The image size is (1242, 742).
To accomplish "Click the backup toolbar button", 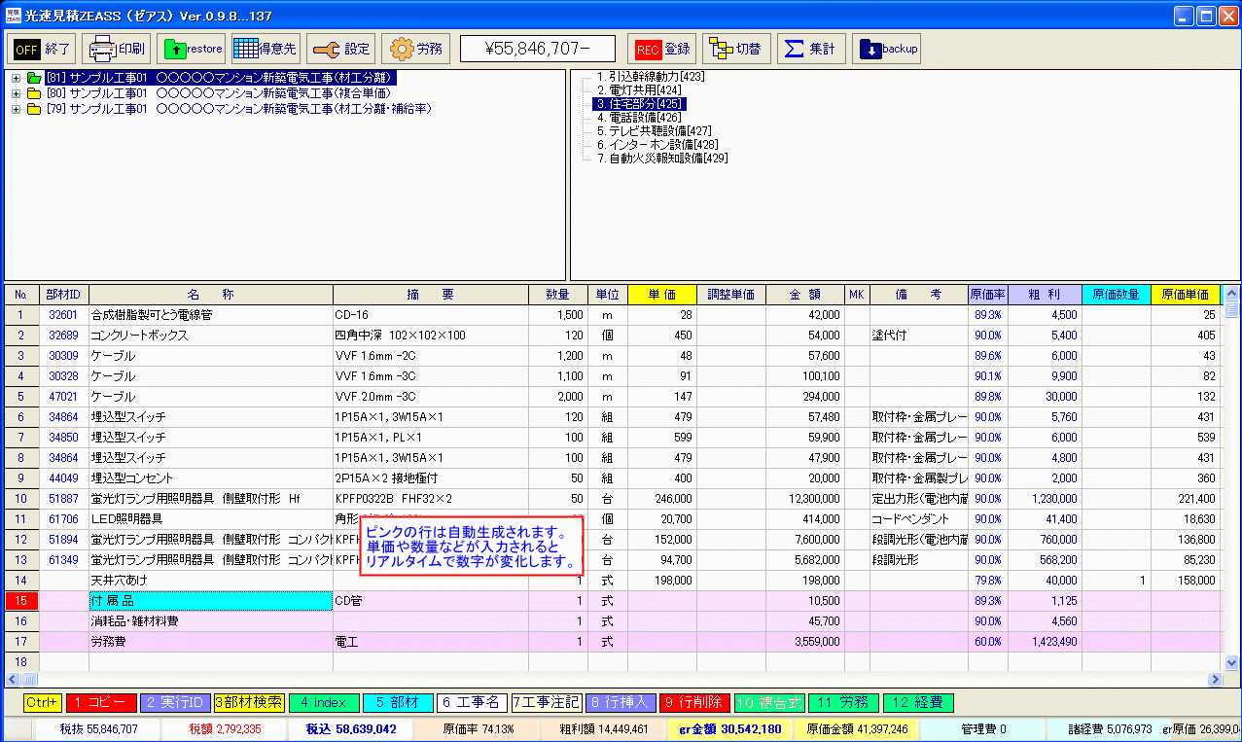I will [x=886, y=49].
